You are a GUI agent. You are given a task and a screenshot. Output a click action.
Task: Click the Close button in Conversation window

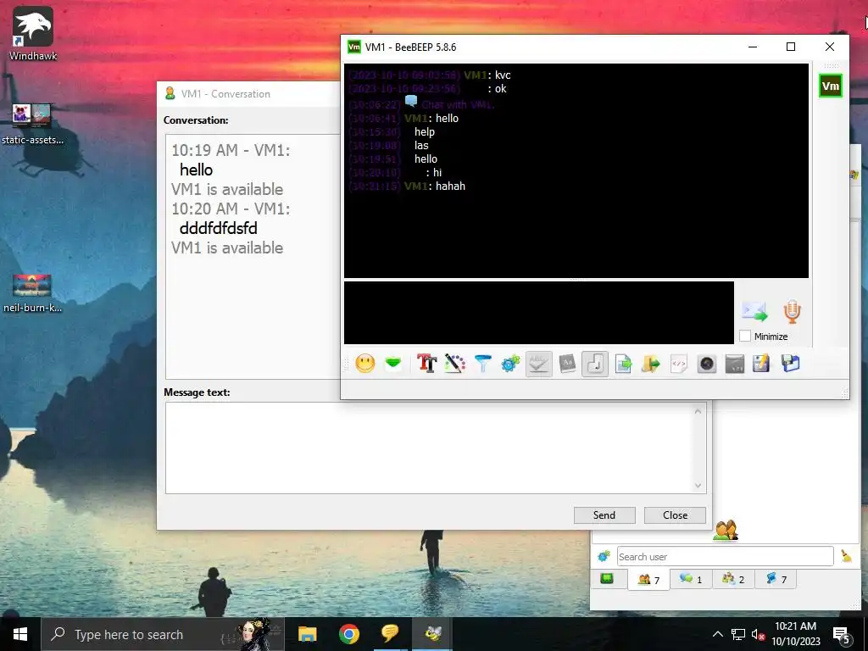(675, 515)
